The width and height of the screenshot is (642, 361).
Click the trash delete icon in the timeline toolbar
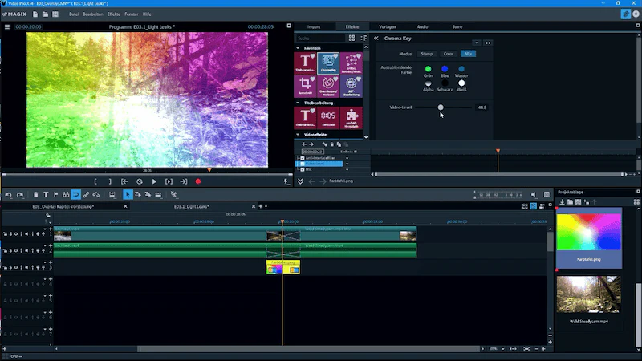pyautogui.click(x=35, y=195)
